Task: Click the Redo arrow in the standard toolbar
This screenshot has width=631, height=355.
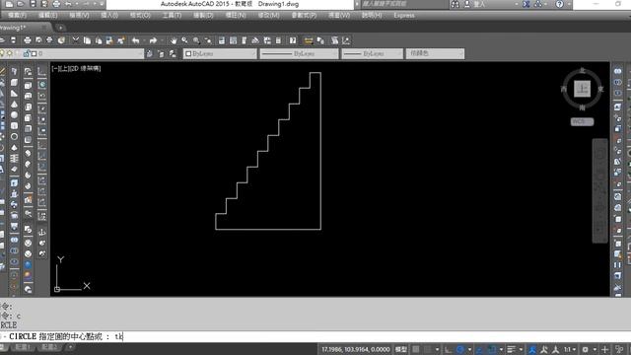Action: [x=153, y=40]
